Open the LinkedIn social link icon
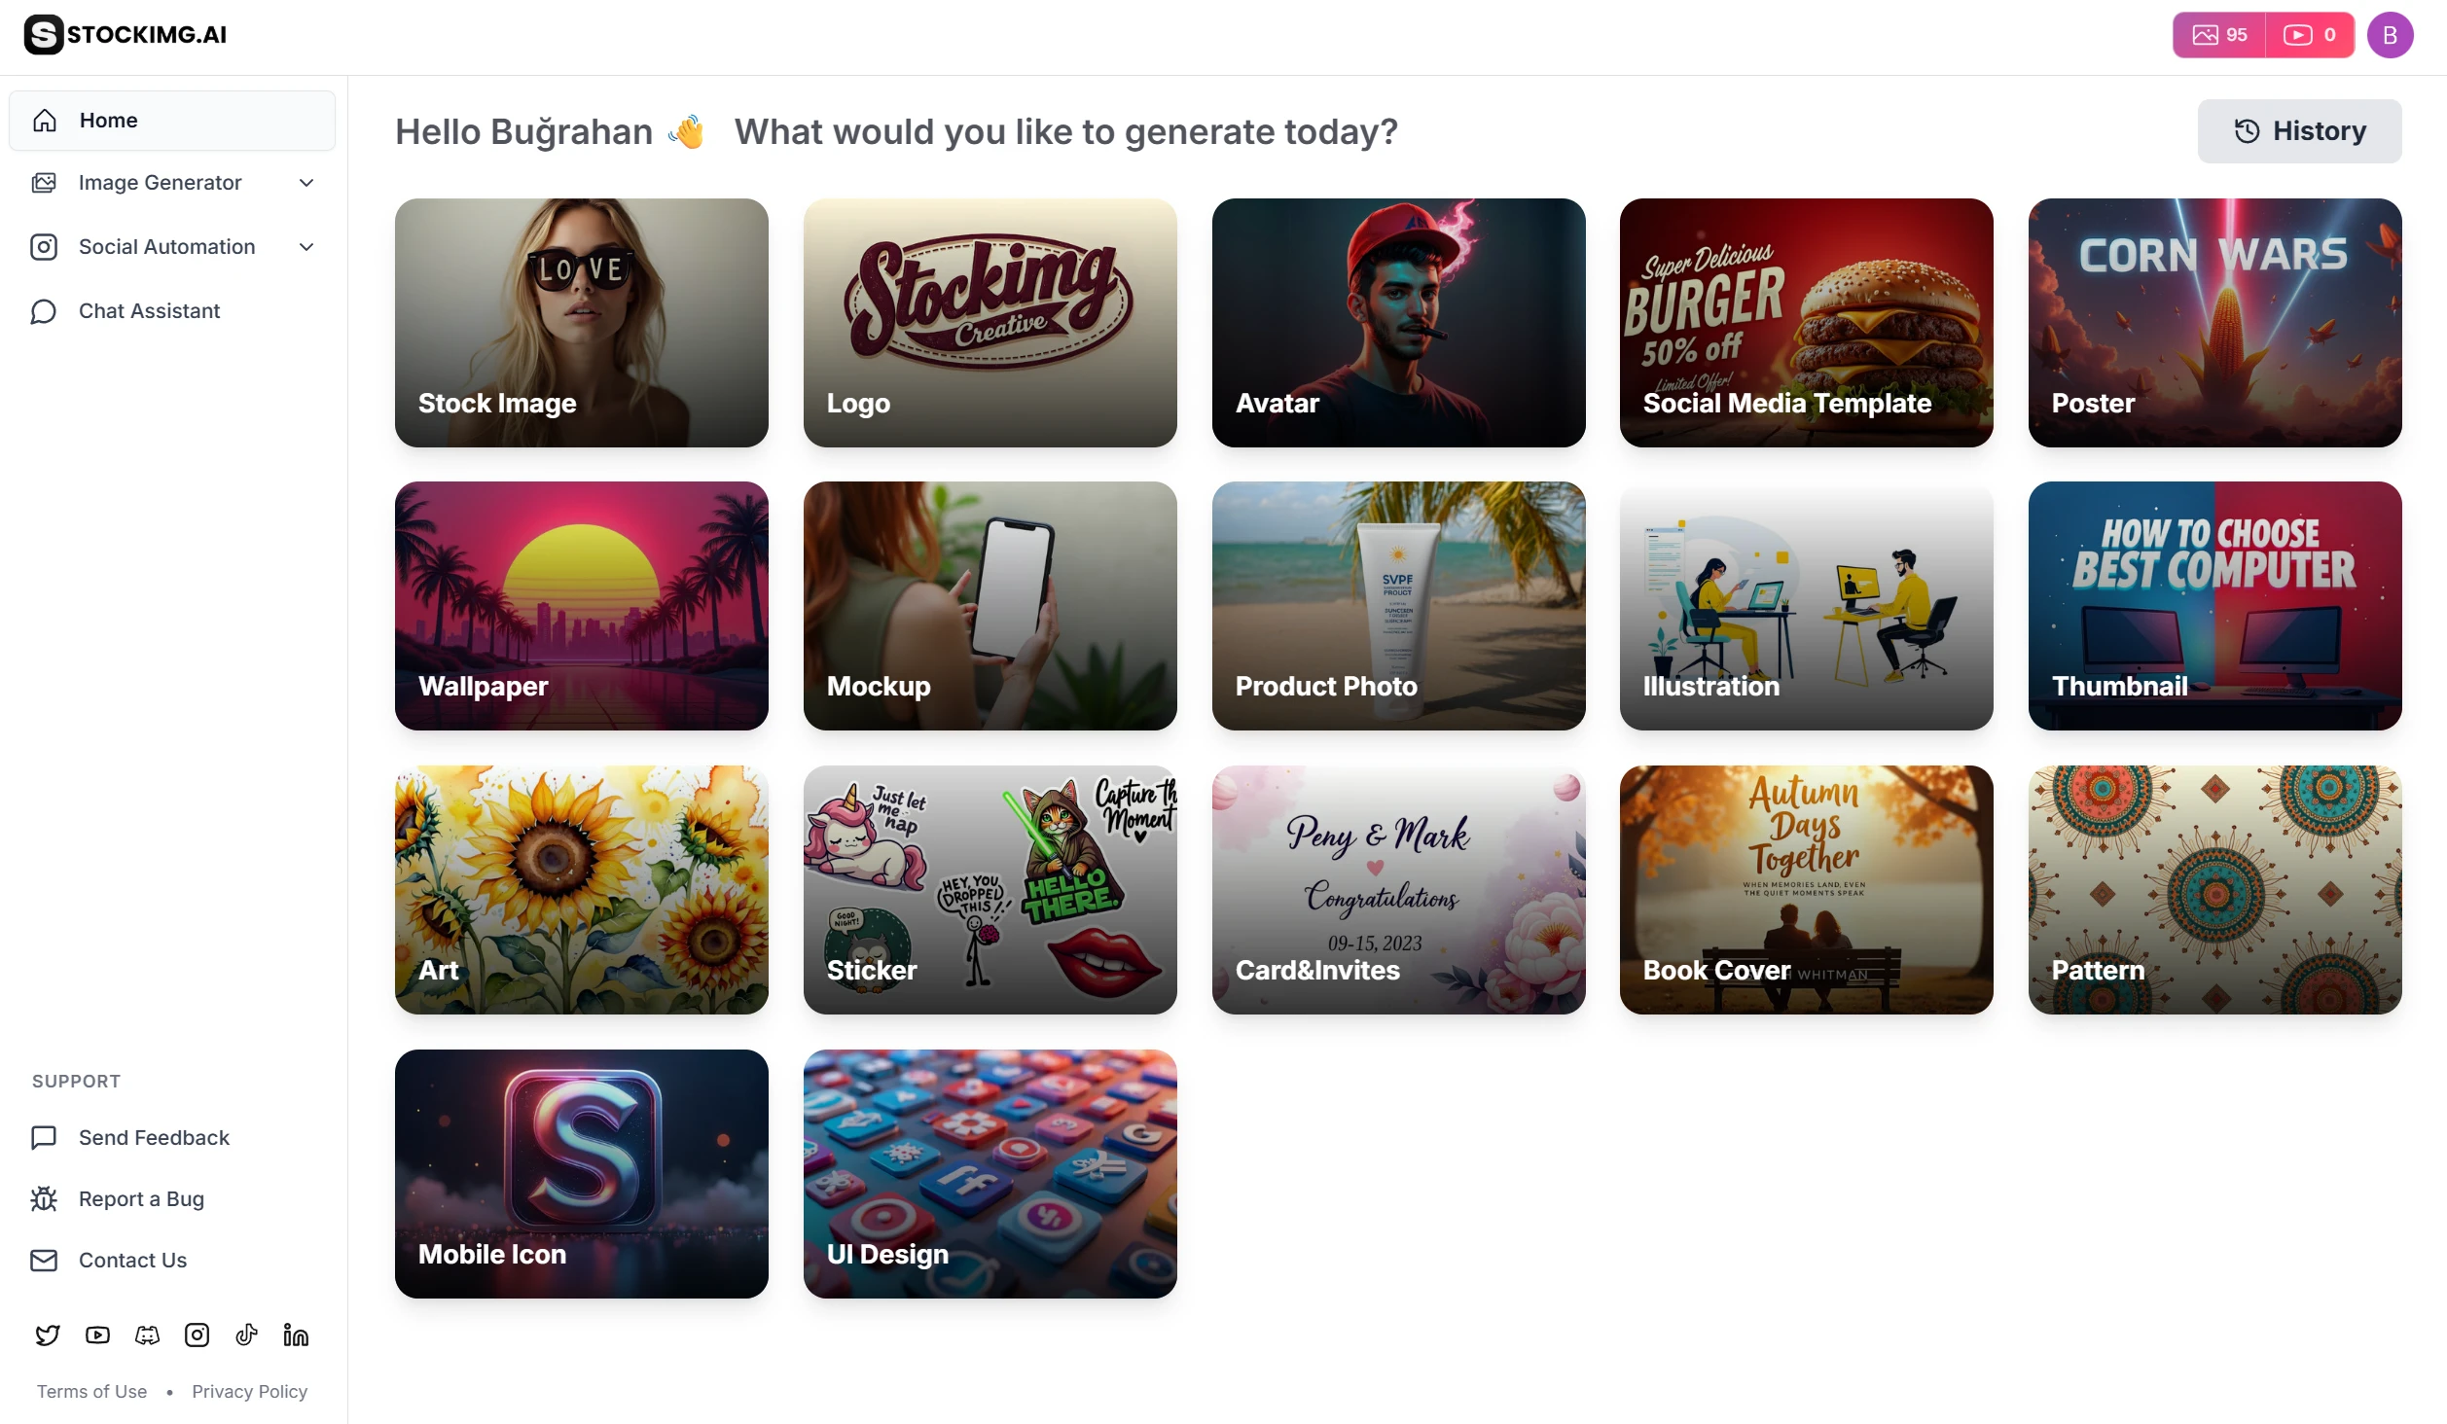The image size is (2447, 1424). coord(296,1335)
